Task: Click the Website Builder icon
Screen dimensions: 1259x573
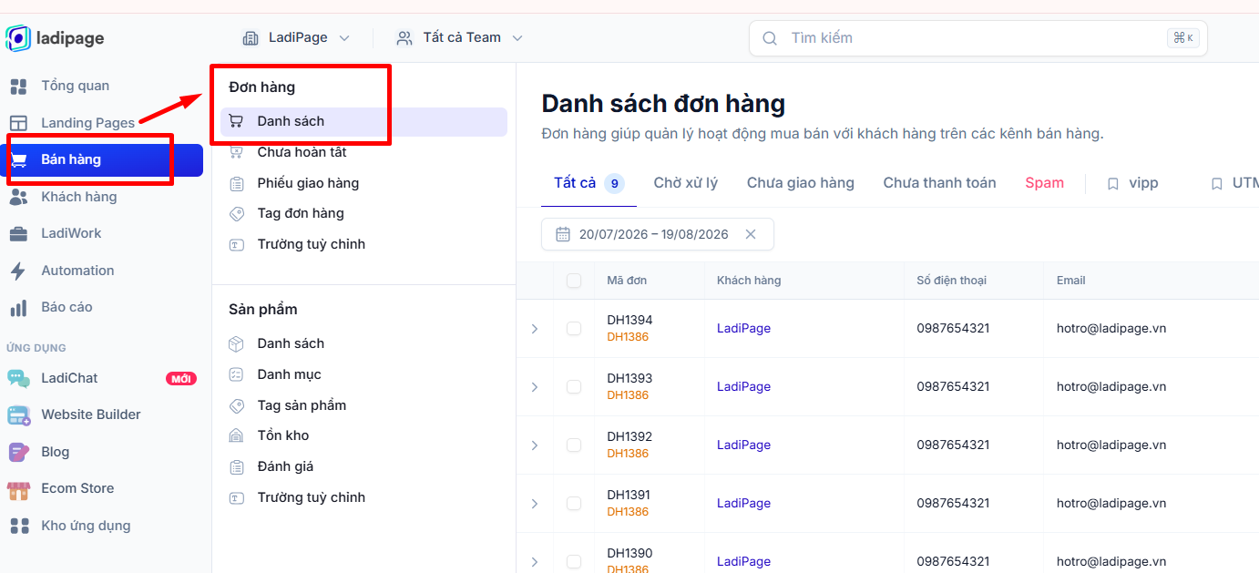Action: 18,415
